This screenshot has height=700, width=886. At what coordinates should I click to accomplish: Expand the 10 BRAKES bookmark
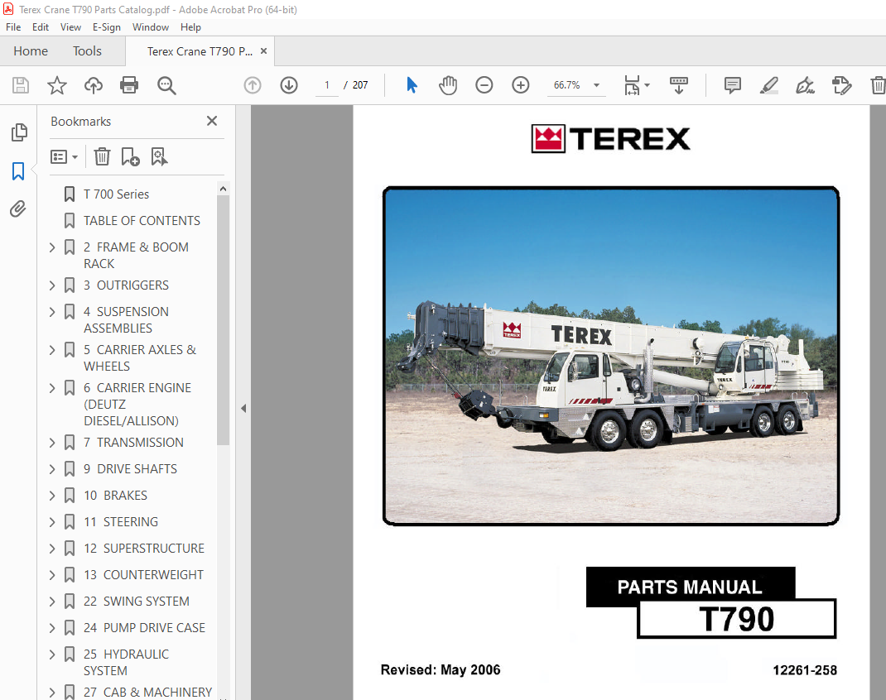pyautogui.click(x=52, y=496)
